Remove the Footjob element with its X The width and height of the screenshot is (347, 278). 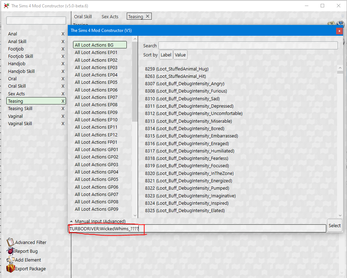point(63,49)
